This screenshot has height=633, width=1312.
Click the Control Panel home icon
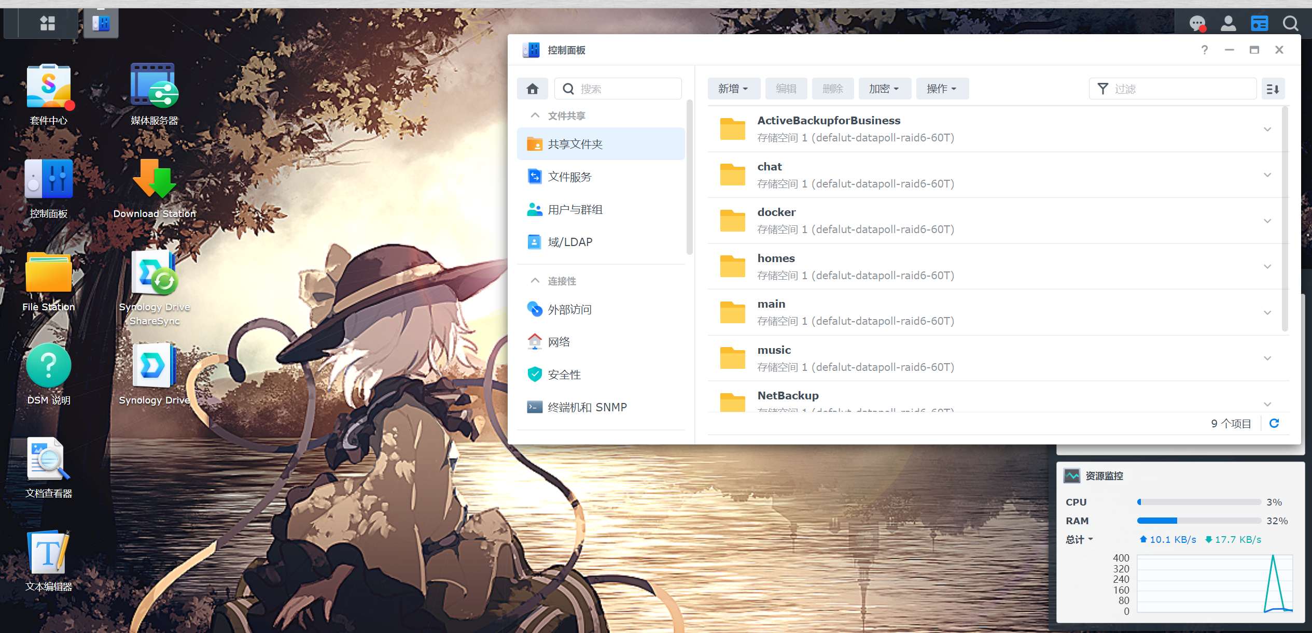532,89
